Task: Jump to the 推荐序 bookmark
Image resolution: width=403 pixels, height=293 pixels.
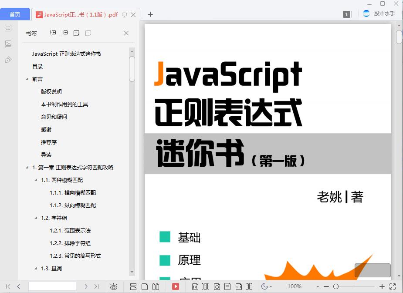Action: 49,142
